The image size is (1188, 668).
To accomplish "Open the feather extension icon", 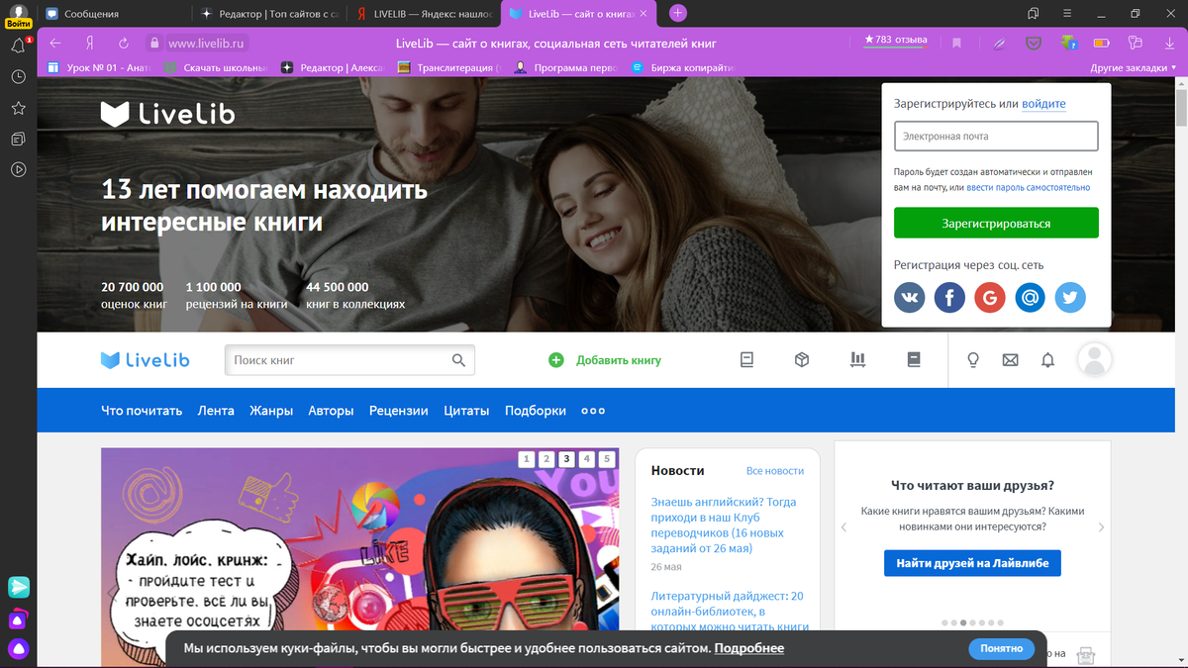I will pyautogui.click(x=1000, y=44).
